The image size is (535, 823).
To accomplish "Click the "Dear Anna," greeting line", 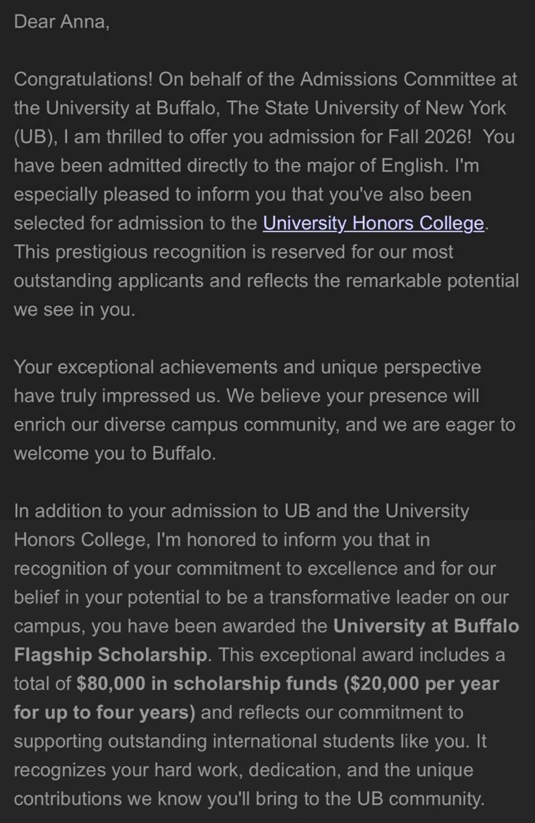I will 61,21.
